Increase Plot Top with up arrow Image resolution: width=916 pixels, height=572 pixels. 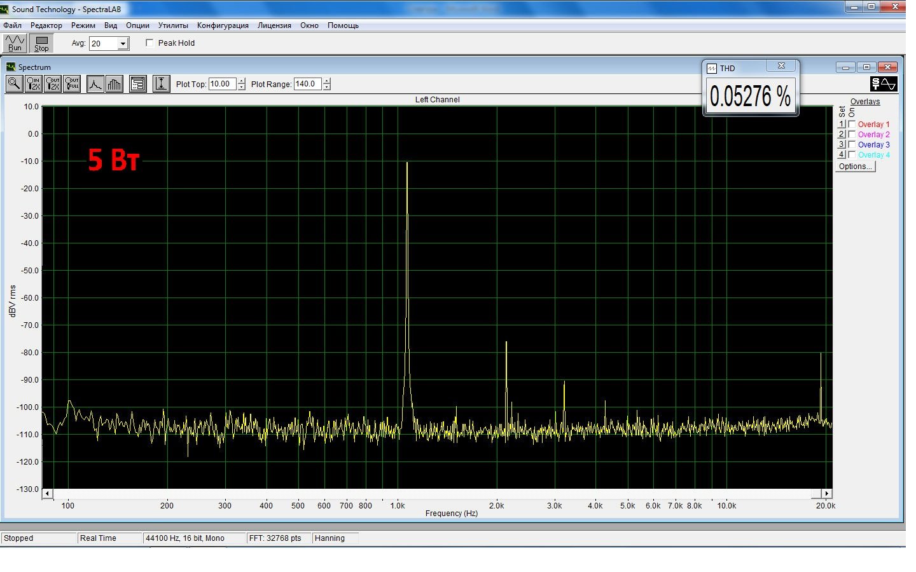tap(242, 81)
